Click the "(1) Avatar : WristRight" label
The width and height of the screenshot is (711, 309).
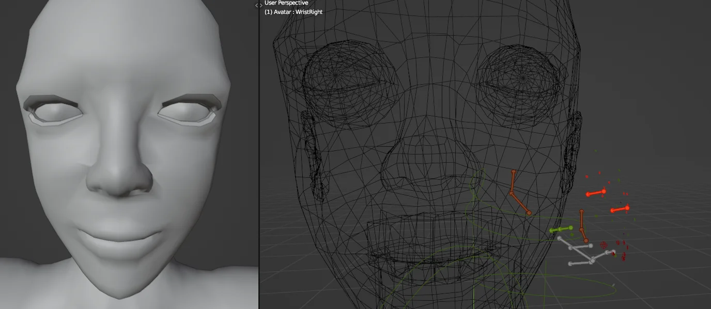click(x=293, y=12)
